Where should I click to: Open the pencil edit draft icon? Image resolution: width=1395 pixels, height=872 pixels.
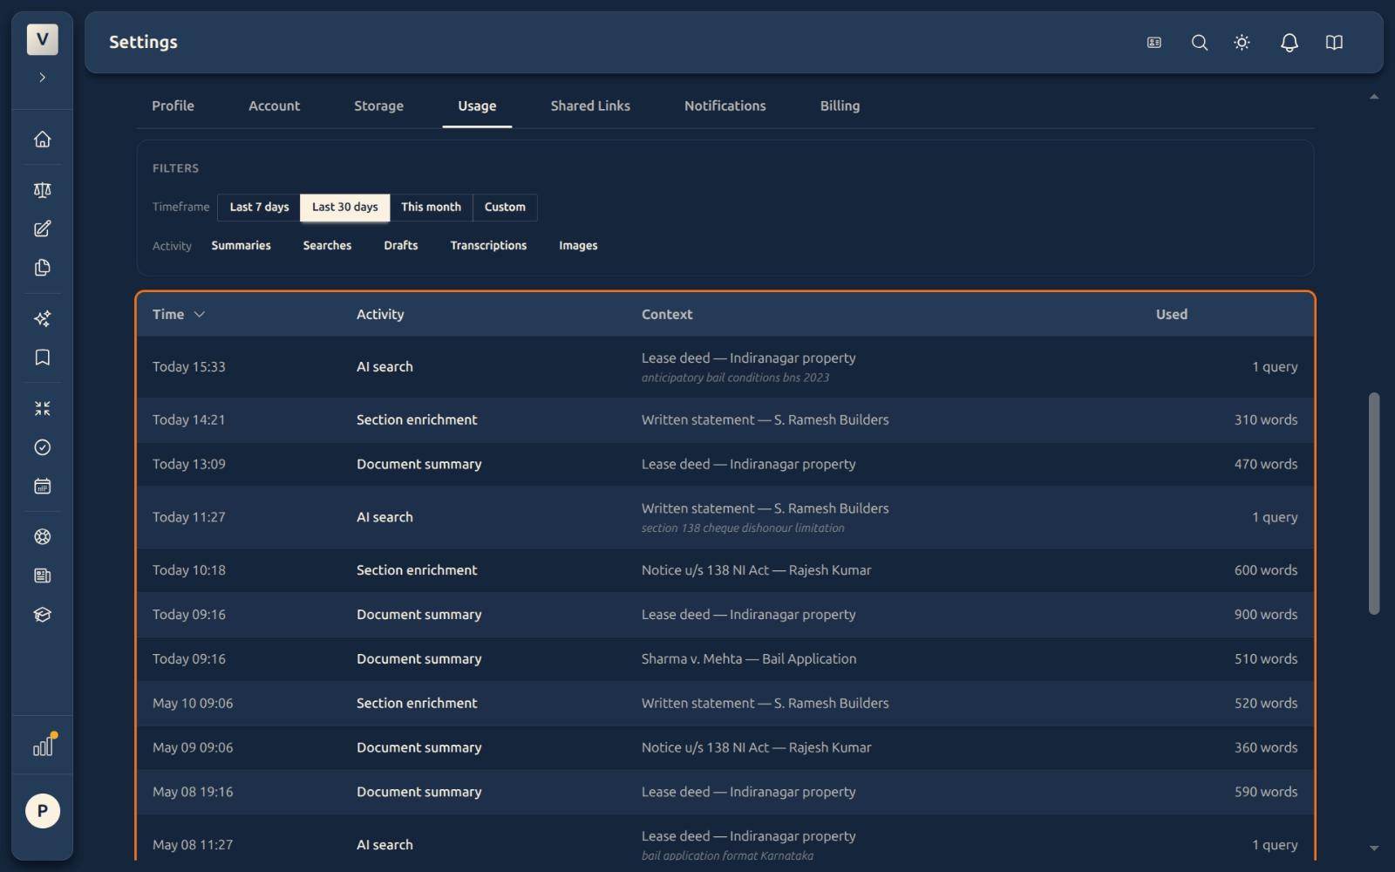pyautogui.click(x=42, y=228)
